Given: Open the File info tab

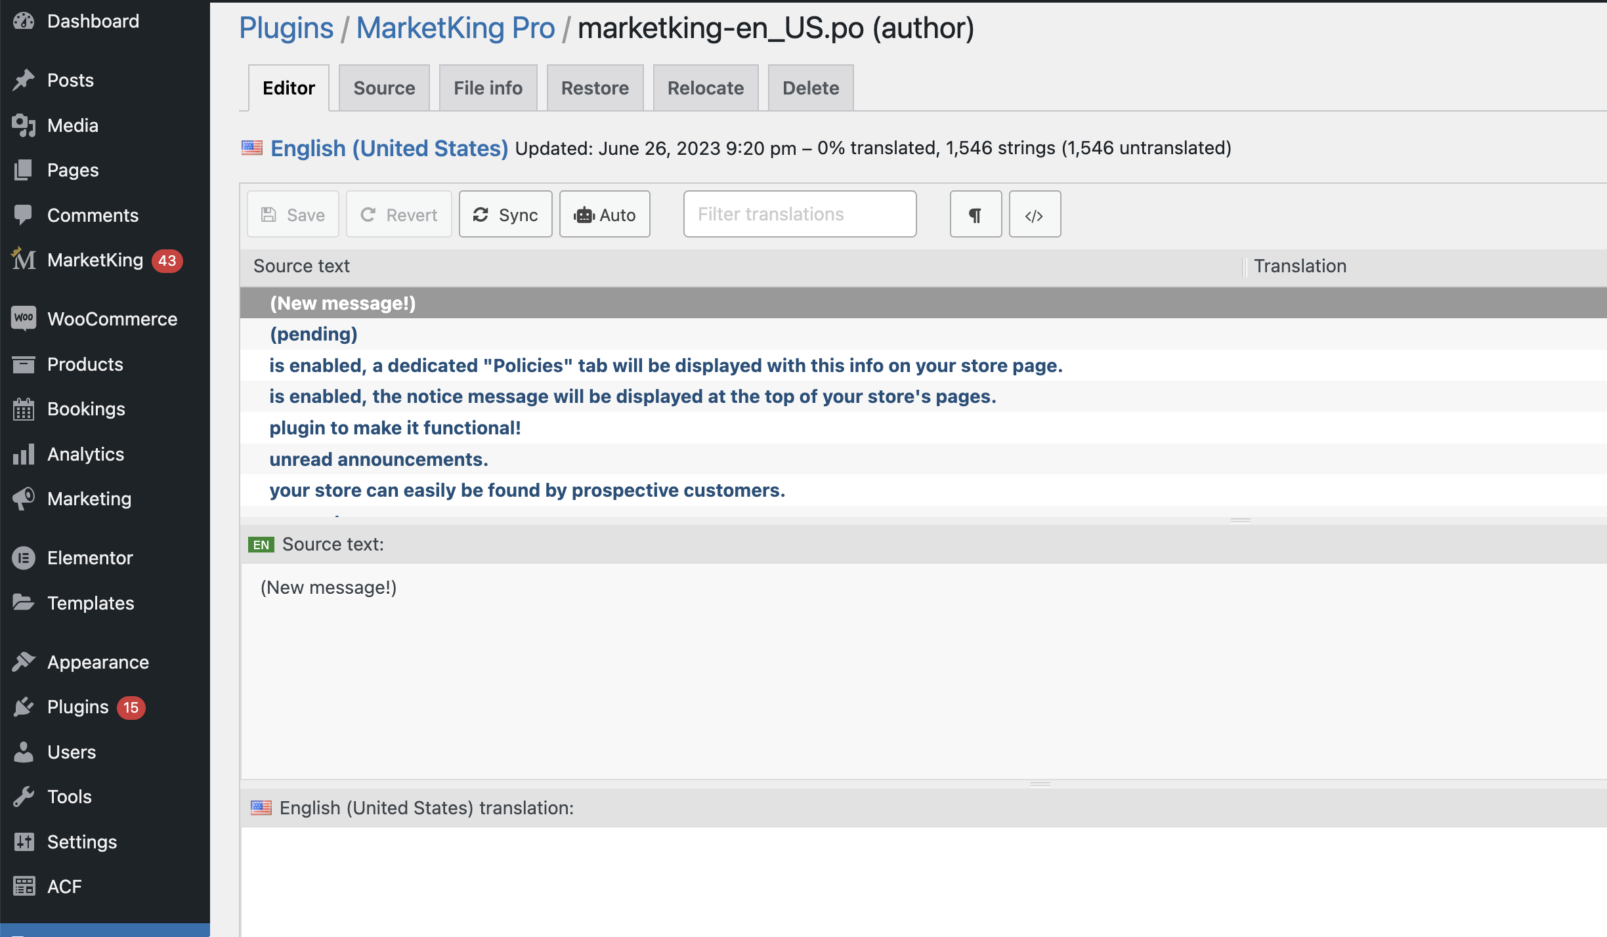Looking at the screenshot, I should (488, 88).
